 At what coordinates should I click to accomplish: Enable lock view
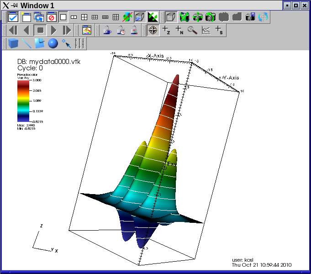pos(107,31)
